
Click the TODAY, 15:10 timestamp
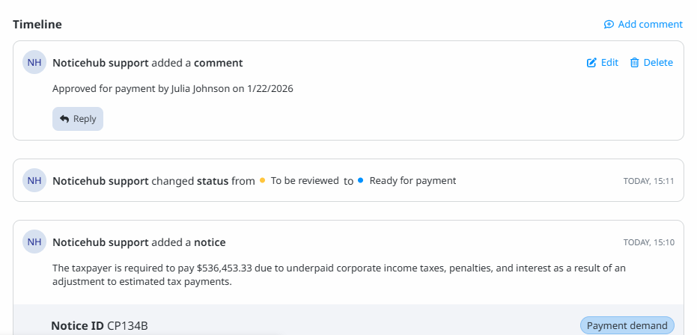coord(649,243)
